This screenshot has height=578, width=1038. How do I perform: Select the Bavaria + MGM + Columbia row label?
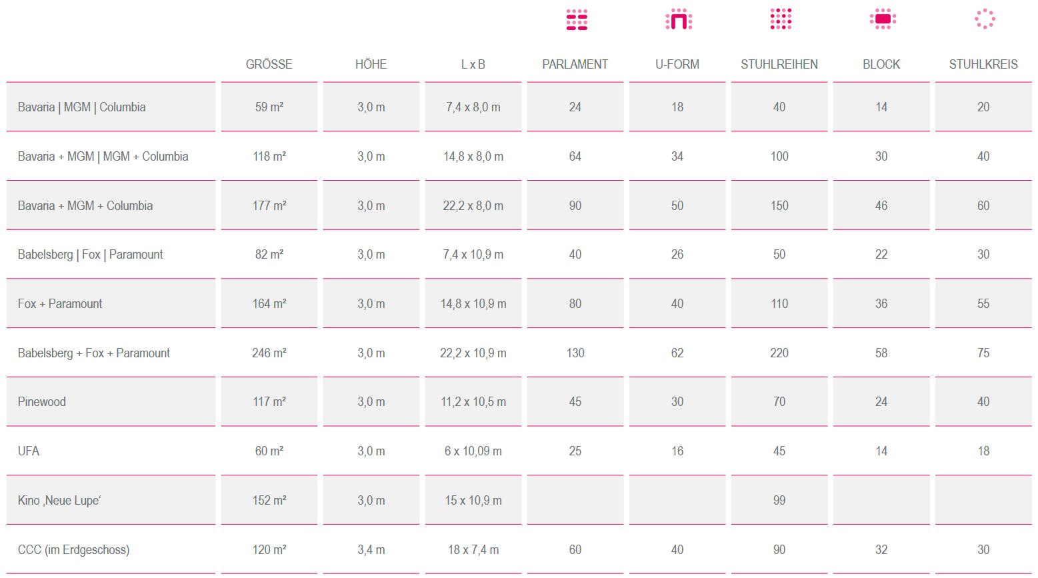coord(85,205)
